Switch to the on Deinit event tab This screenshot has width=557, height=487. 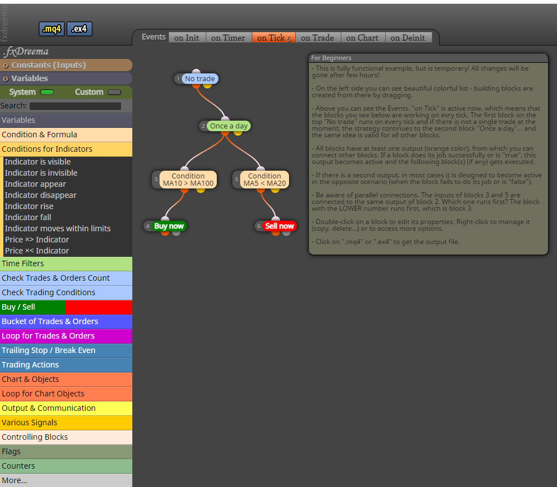(408, 38)
